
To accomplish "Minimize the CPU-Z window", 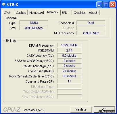I will point(99,4).
